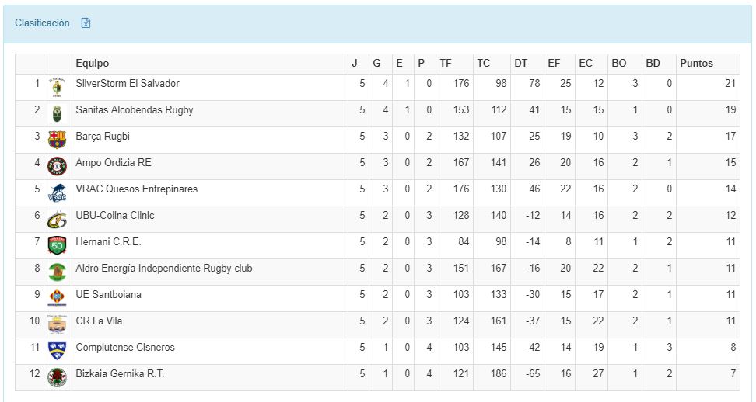756x402 pixels.
Task: Select the Bizkaia Gernika R.T. row name
Action: coord(120,374)
